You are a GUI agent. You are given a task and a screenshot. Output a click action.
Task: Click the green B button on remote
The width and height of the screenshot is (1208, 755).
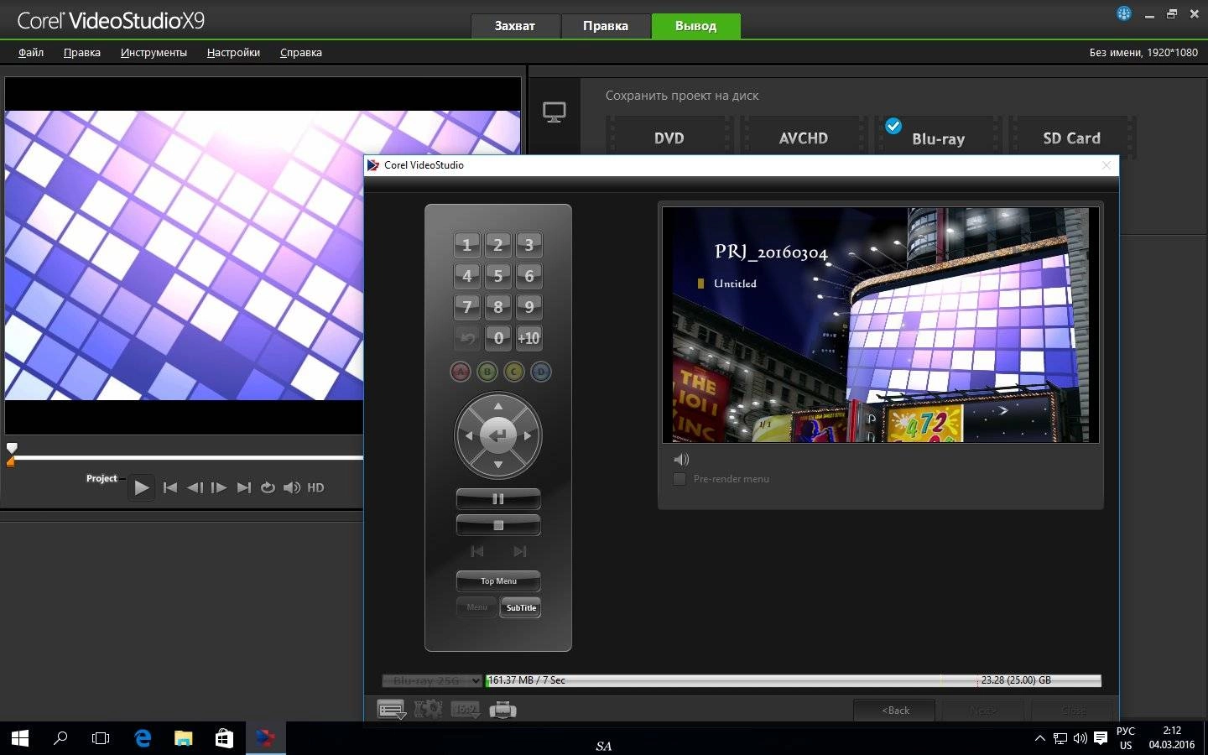(x=487, y=372)
